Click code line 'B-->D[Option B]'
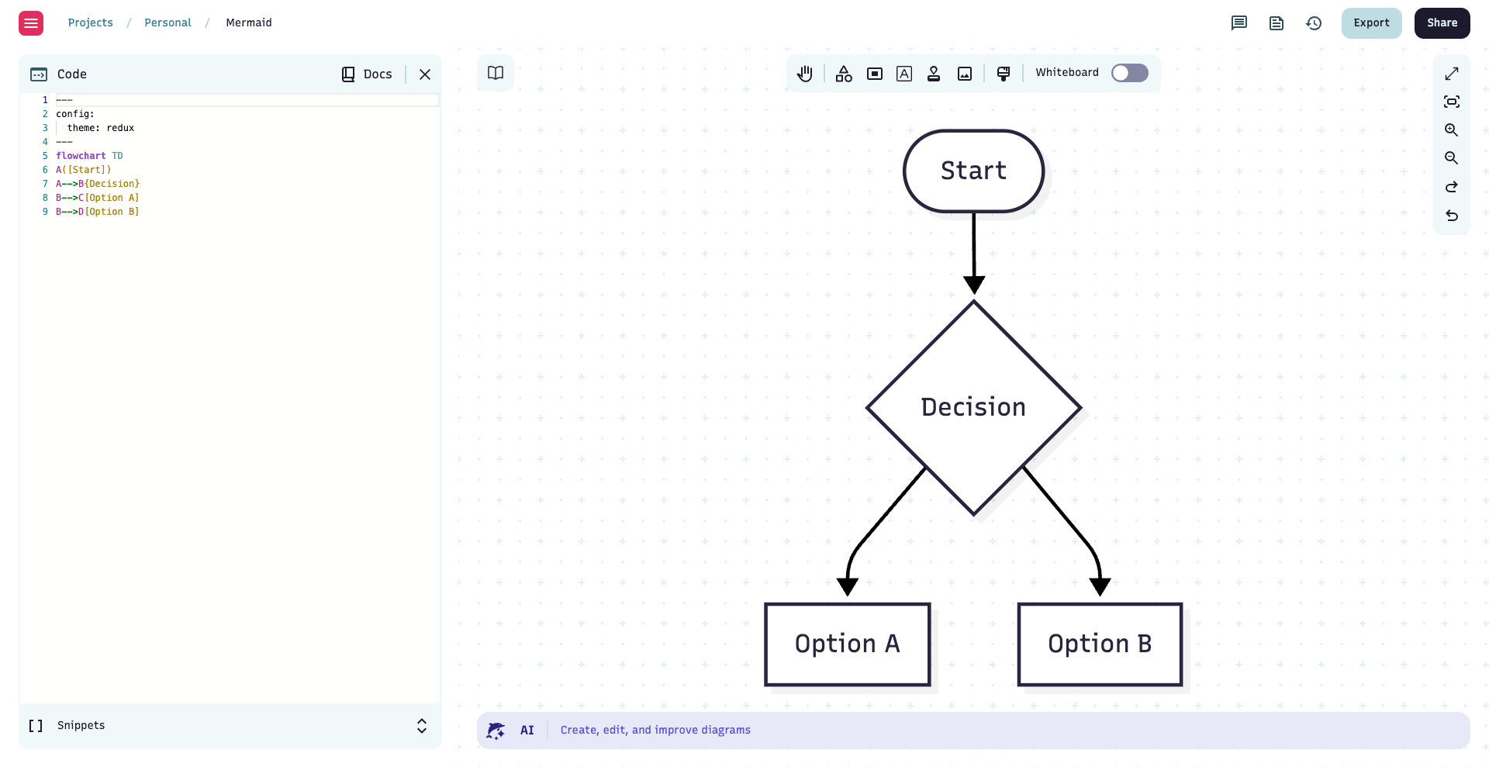Screen dimensions: 1489x767 (x=98, y=212)
